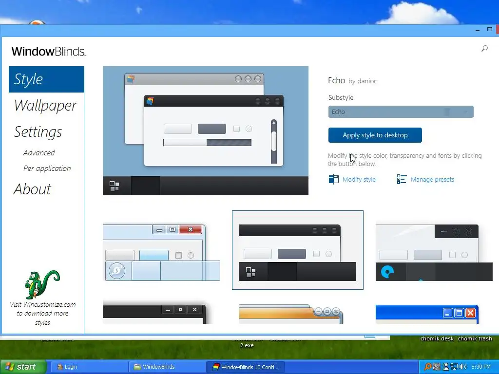
Task: Select the style with blue circle start button
Action: point(434,253)
